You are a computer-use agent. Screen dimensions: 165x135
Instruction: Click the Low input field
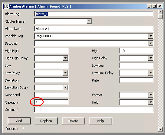[x=51, y=66]
